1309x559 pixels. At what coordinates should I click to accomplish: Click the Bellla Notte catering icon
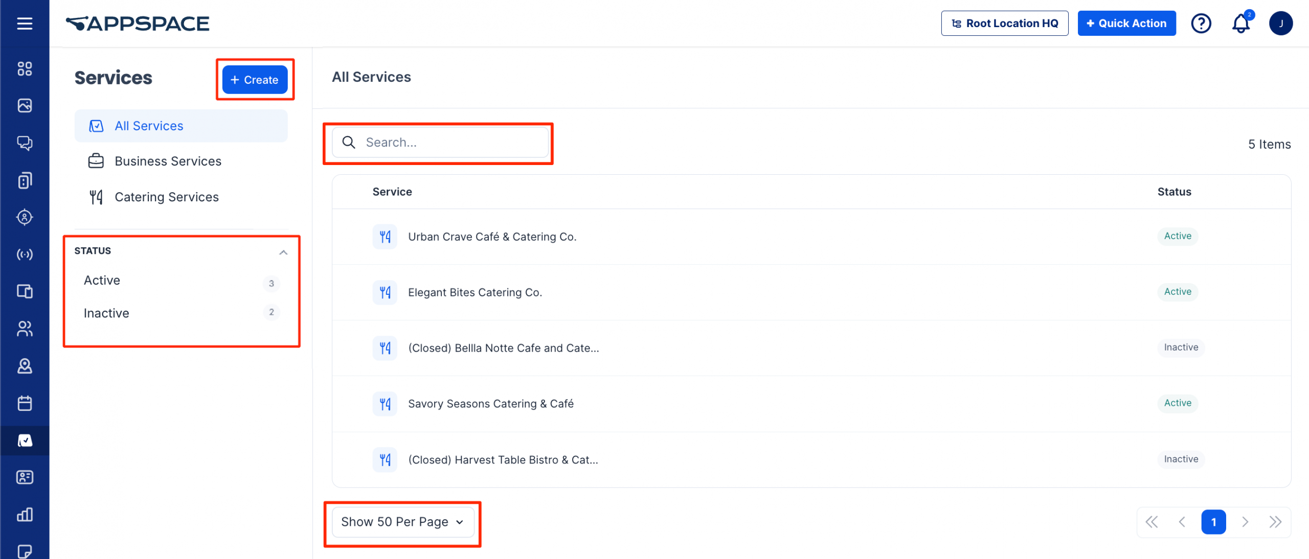coord(385,348)
